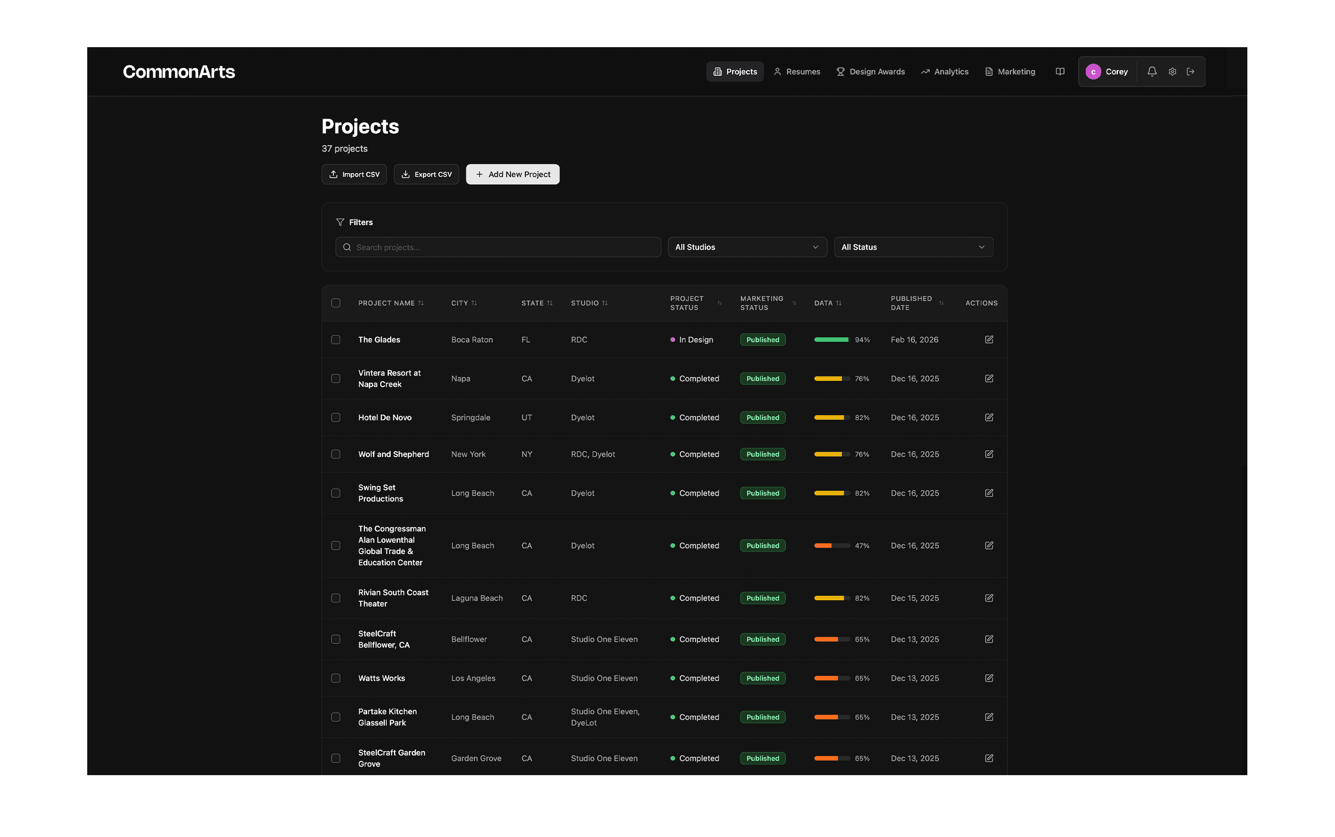Click the Add New Project button
This screenshot has height=837, width=1335.
[512, 174]
